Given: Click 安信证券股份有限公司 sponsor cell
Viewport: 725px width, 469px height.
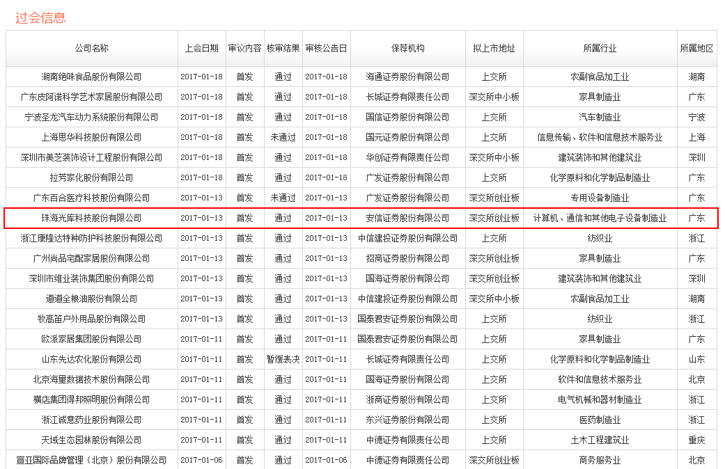Looking at the screenshot, I should point(407,218).
